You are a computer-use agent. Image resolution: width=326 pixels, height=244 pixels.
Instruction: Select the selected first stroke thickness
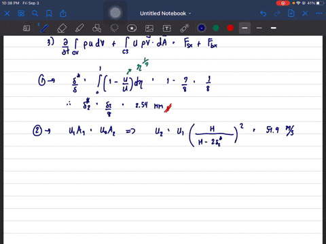pyautogui.click(x=244, y=28)
